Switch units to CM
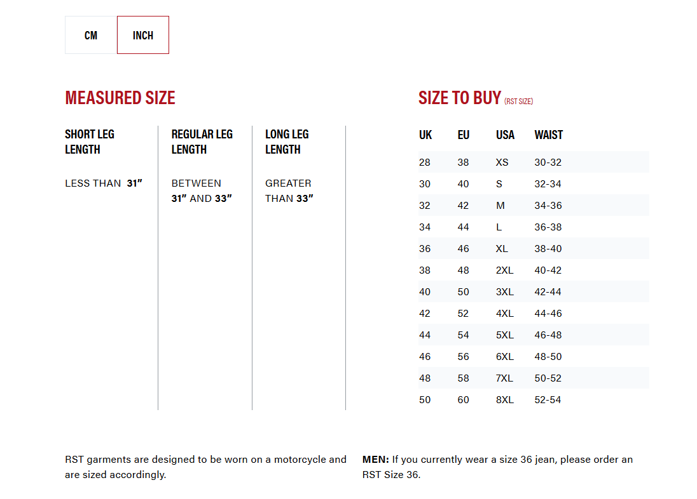This screenshot has width=697, height=499. (91, 36)
